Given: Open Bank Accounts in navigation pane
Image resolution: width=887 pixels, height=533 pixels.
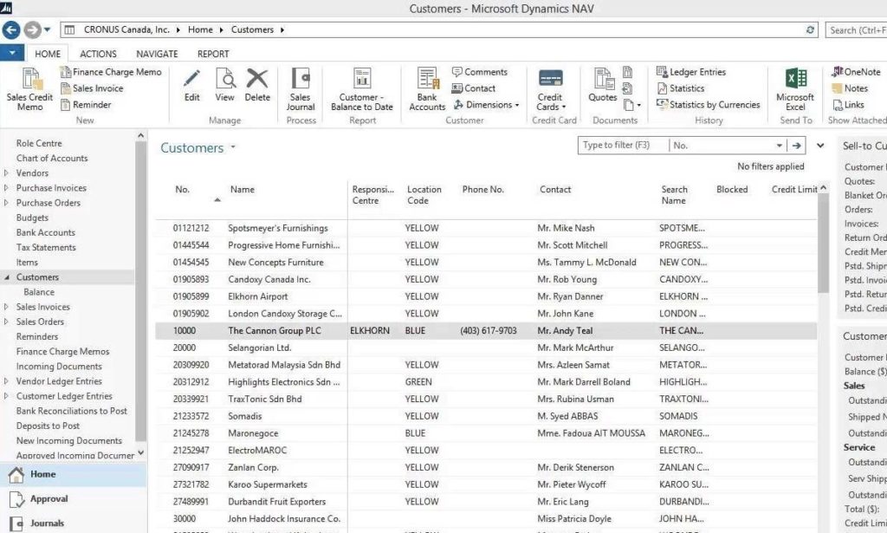Looking at the screenshot, I should (45, 232).
